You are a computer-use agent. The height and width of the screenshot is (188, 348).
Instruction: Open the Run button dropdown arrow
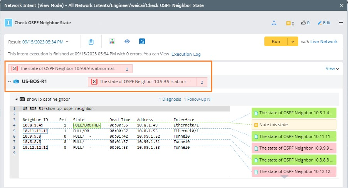(293, 42)
